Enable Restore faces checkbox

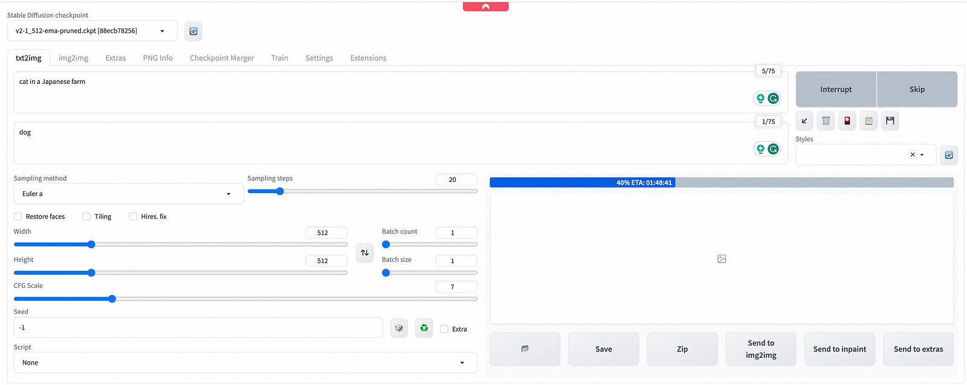click(18, 217)
